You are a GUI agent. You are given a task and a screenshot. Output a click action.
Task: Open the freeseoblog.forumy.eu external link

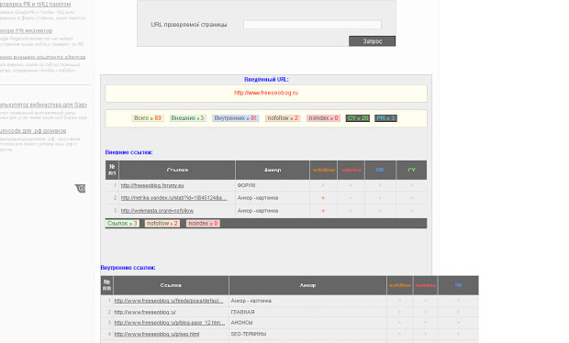click(152, 185)
